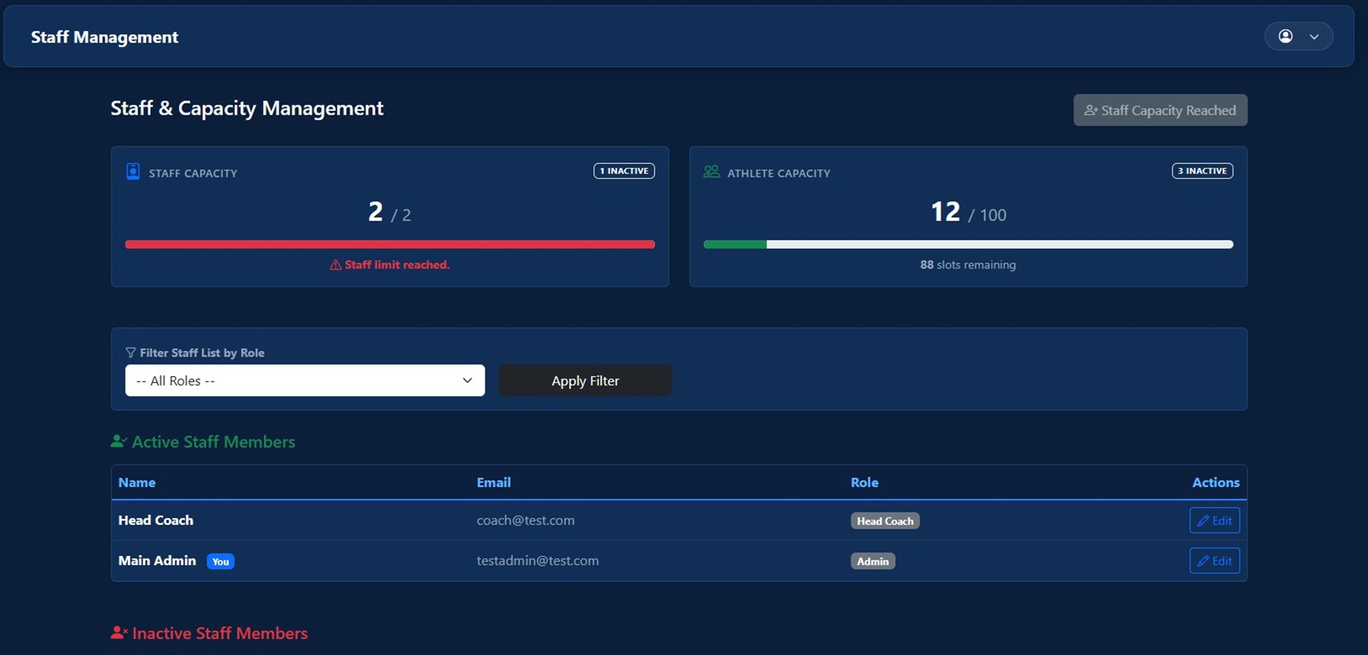Click the Apply Filter button
1368x655 pixels.
pos(584,380)
